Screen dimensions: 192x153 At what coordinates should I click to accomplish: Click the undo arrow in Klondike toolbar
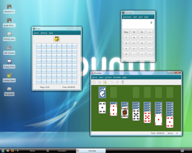[112, 82]
